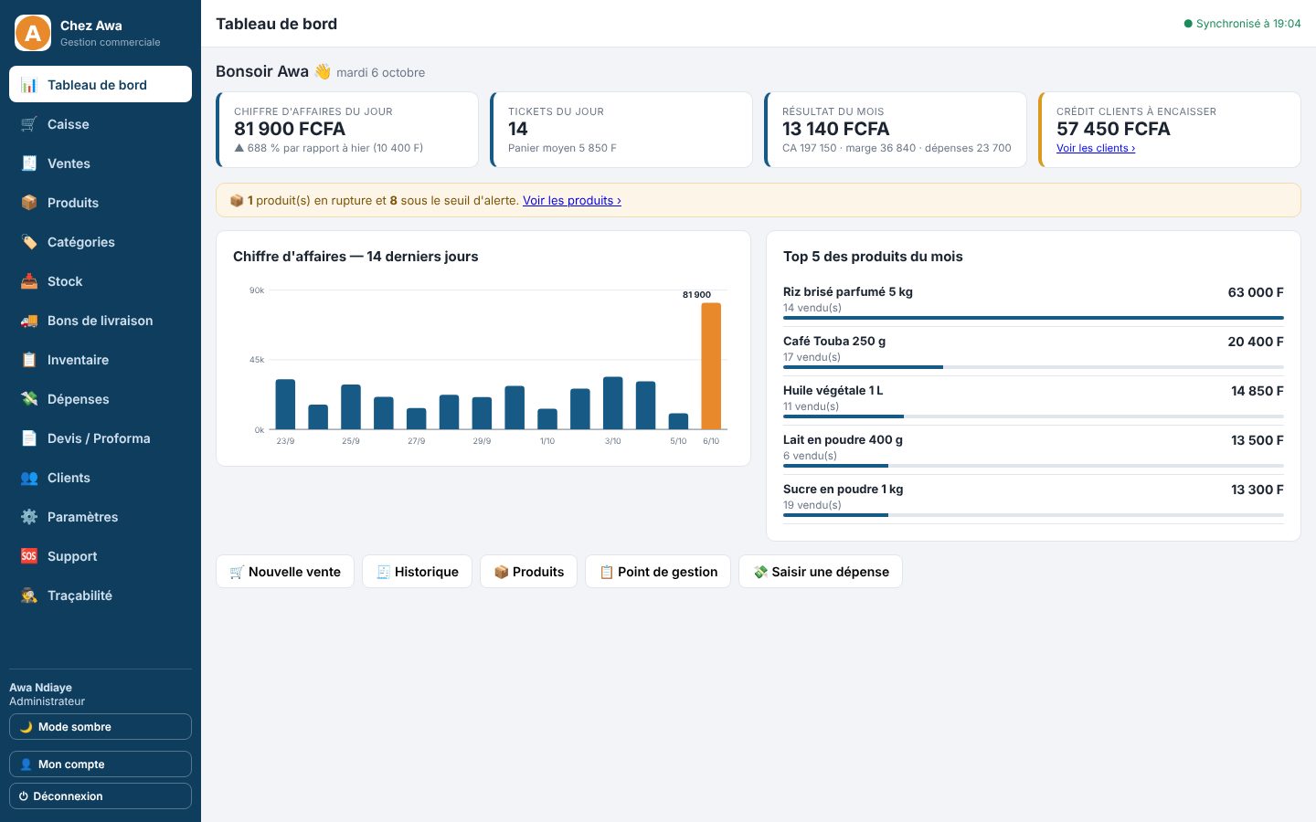Log out with Déconnexion button
The image size is (1316, 822).
(101, 796)
